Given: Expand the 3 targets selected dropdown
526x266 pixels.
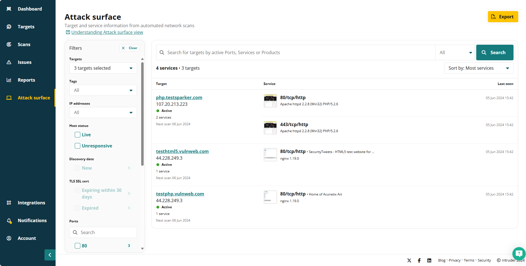Looking at the screenshot, I should point(103,68).
